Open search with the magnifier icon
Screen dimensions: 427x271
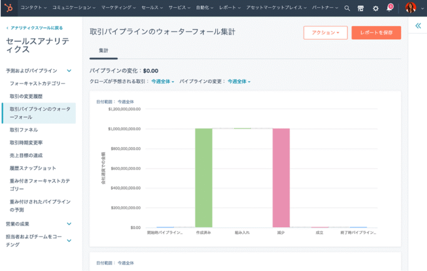(x=347, y=8)
